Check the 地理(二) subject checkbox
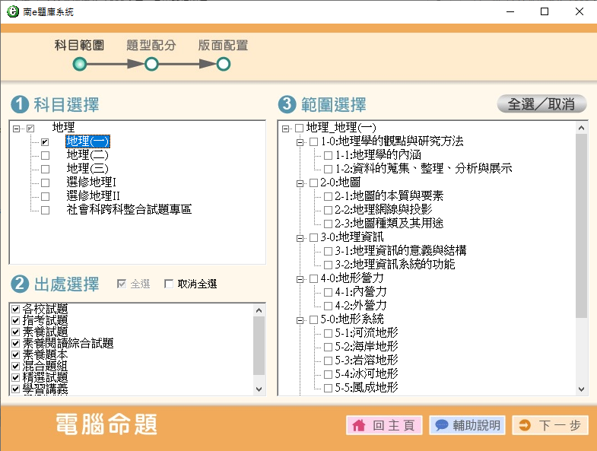This screenshot has height=451, width=597. point(45,155)
